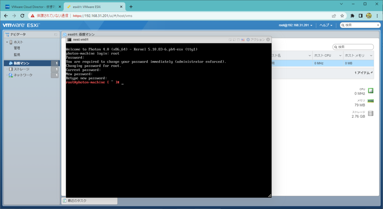The height and width of the screenshot is (209, 383).
Task: Click the 1 アイテム count label
Action: pyautogui.click(x=362, y=73)
